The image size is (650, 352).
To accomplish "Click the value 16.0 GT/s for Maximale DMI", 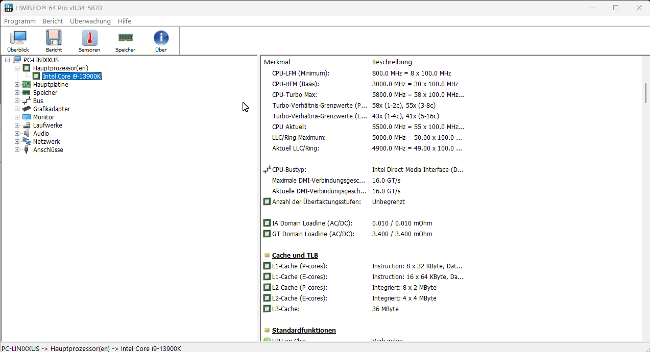I will [x=387, y=180].
